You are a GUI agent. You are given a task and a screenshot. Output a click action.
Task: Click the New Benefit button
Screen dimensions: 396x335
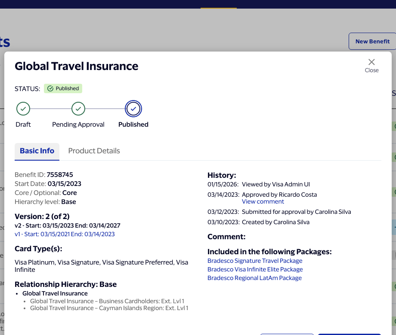(372, 41)
